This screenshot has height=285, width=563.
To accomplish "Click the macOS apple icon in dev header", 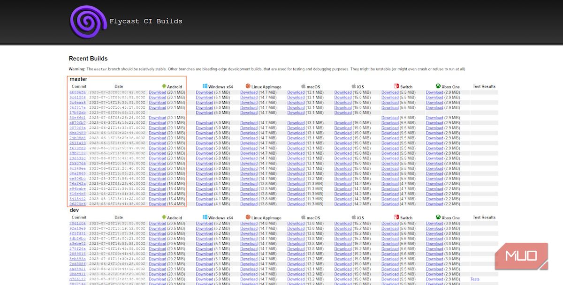I will [303, 217].
